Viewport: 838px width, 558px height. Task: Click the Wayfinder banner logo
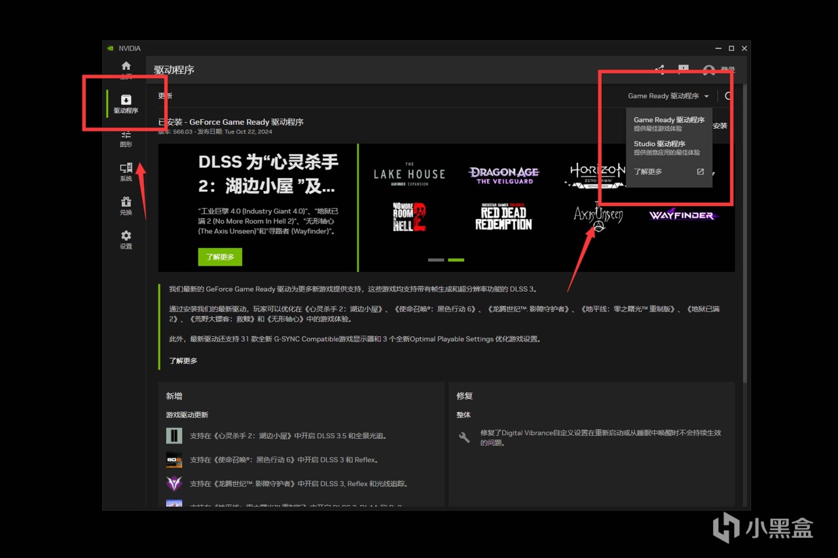click(683, 215)
